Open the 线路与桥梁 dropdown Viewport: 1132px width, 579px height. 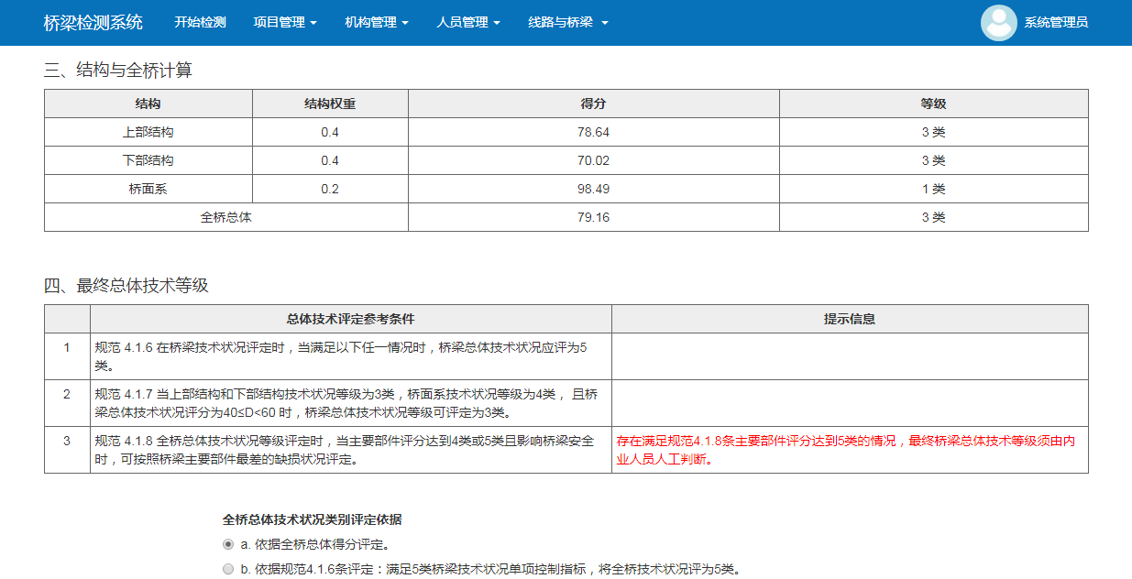tap(567, 23)
